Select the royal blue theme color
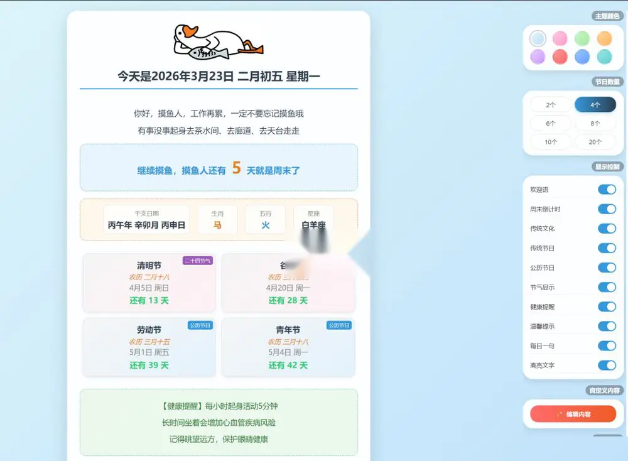The height and width of the screenshot is (461, 628). click(582, 57)
